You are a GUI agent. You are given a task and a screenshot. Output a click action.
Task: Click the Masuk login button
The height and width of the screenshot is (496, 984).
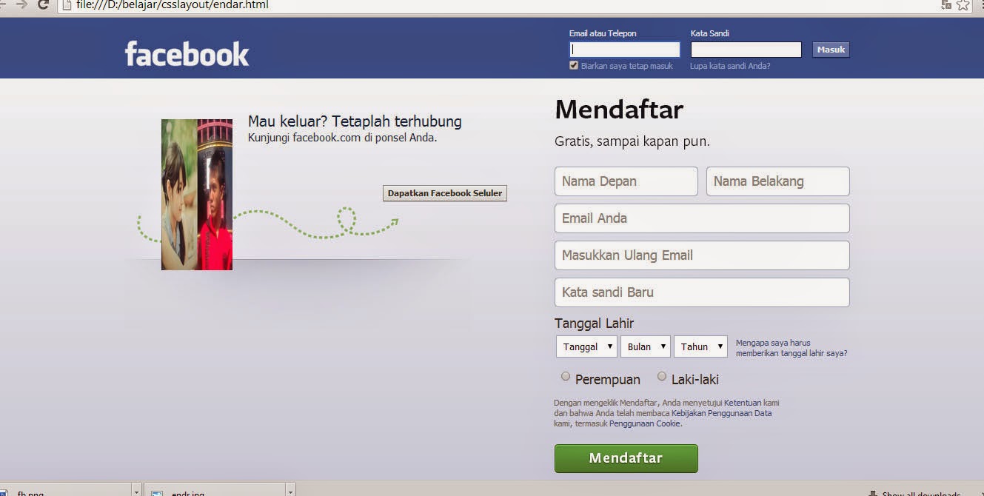pos(831,50)
